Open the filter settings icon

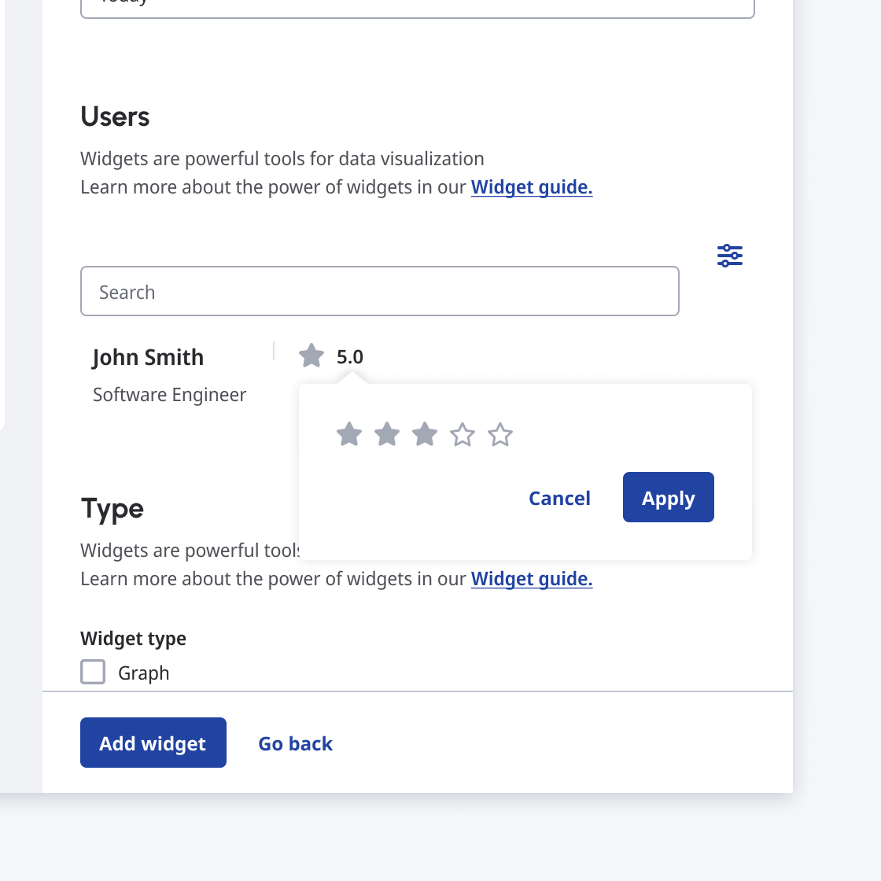[x=730, y=256]
